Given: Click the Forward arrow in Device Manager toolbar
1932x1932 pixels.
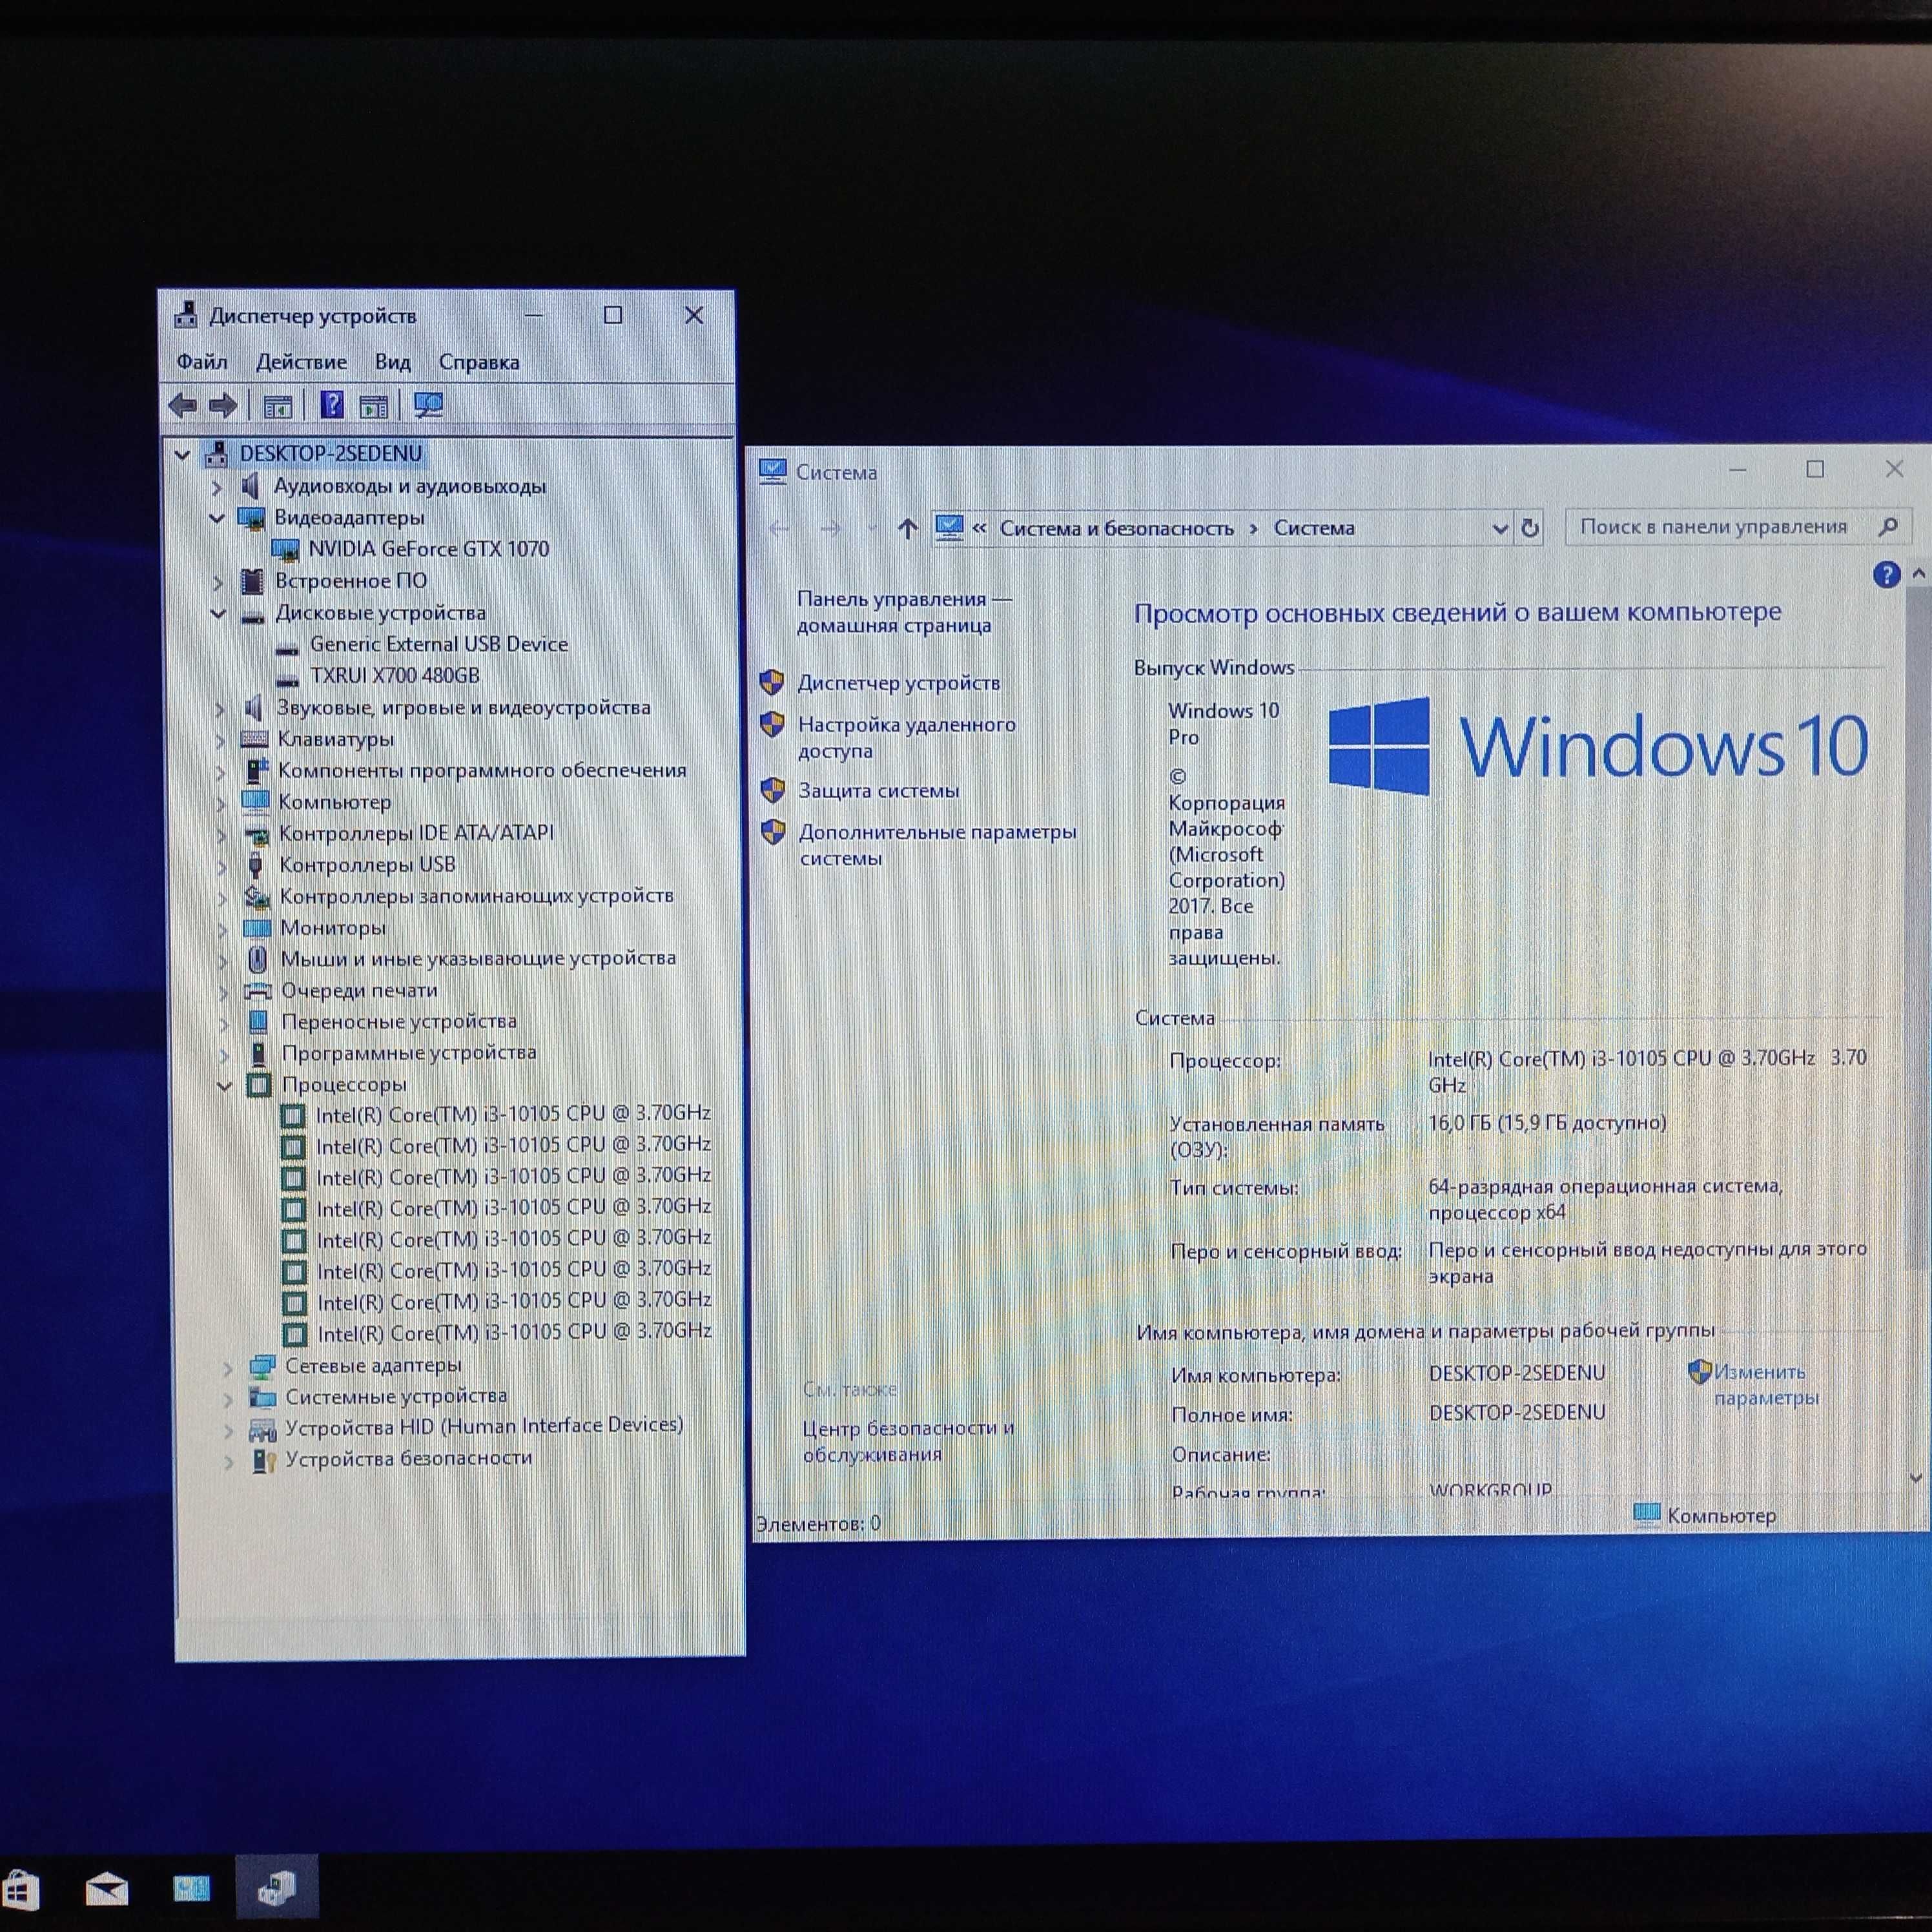Looking at the screenshot, I should 223,405.
